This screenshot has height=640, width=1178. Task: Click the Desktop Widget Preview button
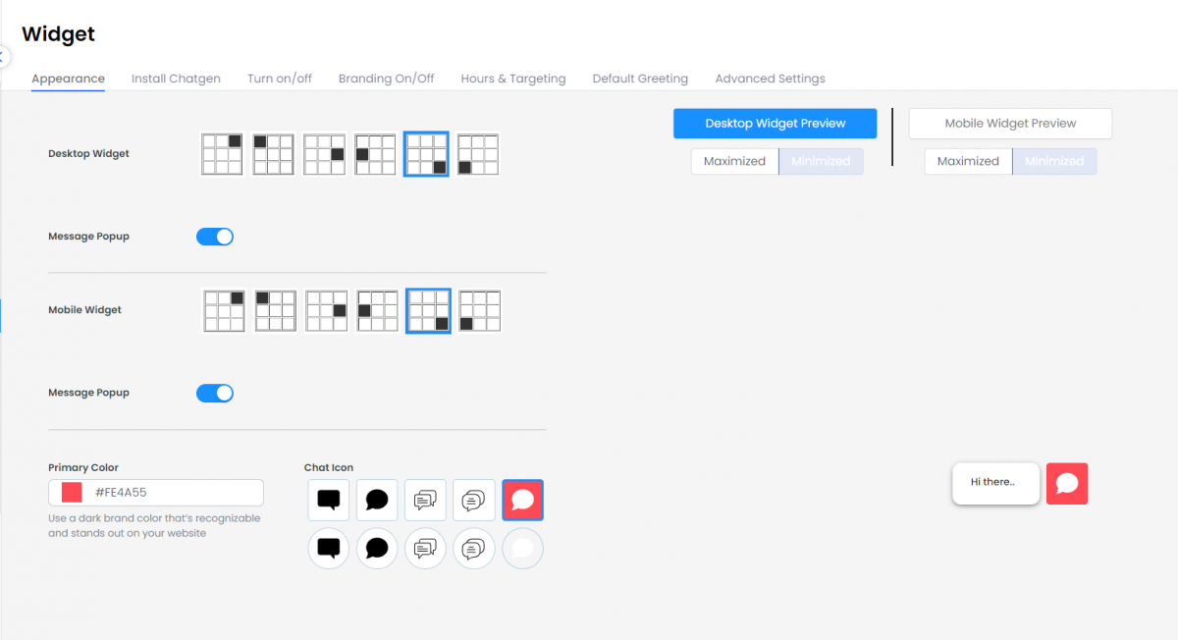[775, 124]
